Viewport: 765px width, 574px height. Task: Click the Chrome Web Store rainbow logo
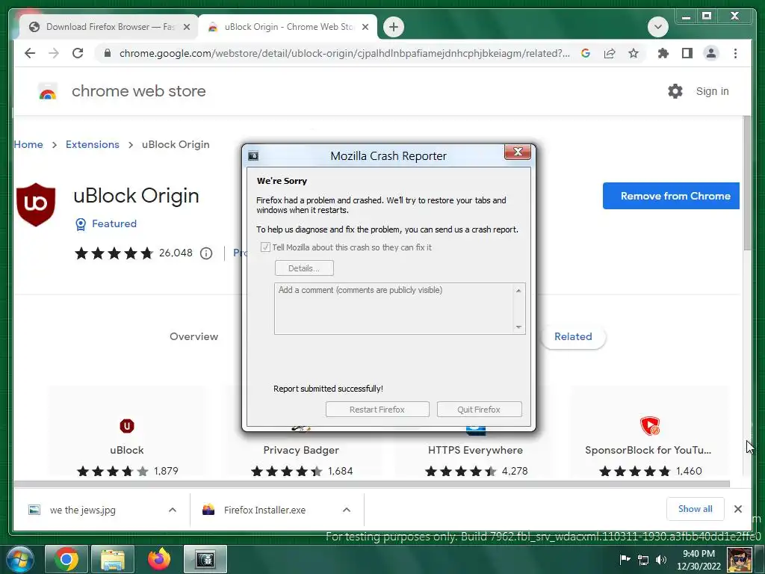point(48,91)
